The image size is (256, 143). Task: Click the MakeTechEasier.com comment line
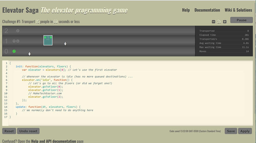(45, 94)
